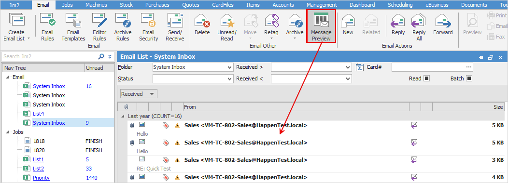Image resolution: width=508 pixels, height=183 pixels.
Task: Select job 1818 in Nav Tree
Action: 39,141
